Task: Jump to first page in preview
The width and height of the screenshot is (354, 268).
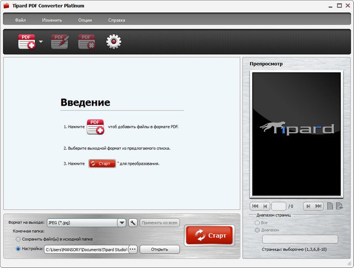Action: [255, 206]
